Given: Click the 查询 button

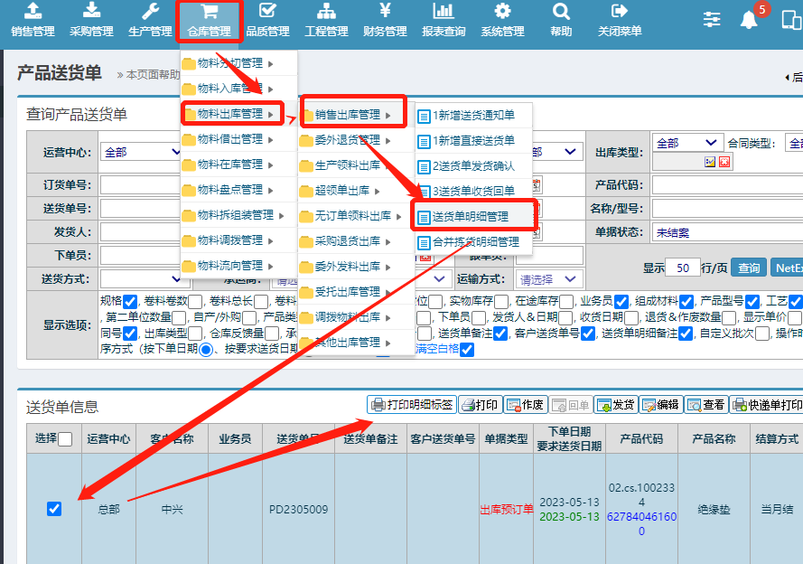Looking at the screenshot, I should pos(748,268).
